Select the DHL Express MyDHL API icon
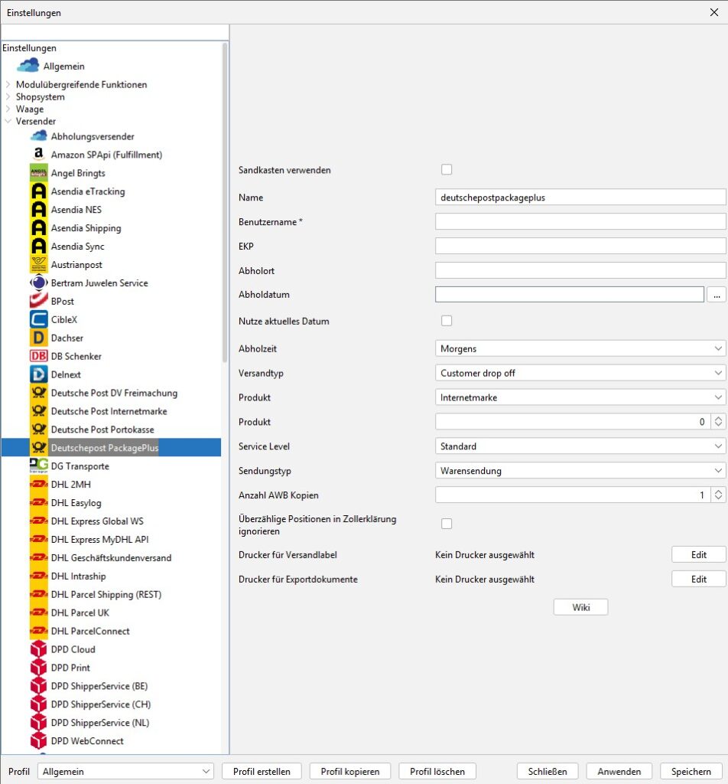This screenshot has width=728, height=784. tap(39, 540)
